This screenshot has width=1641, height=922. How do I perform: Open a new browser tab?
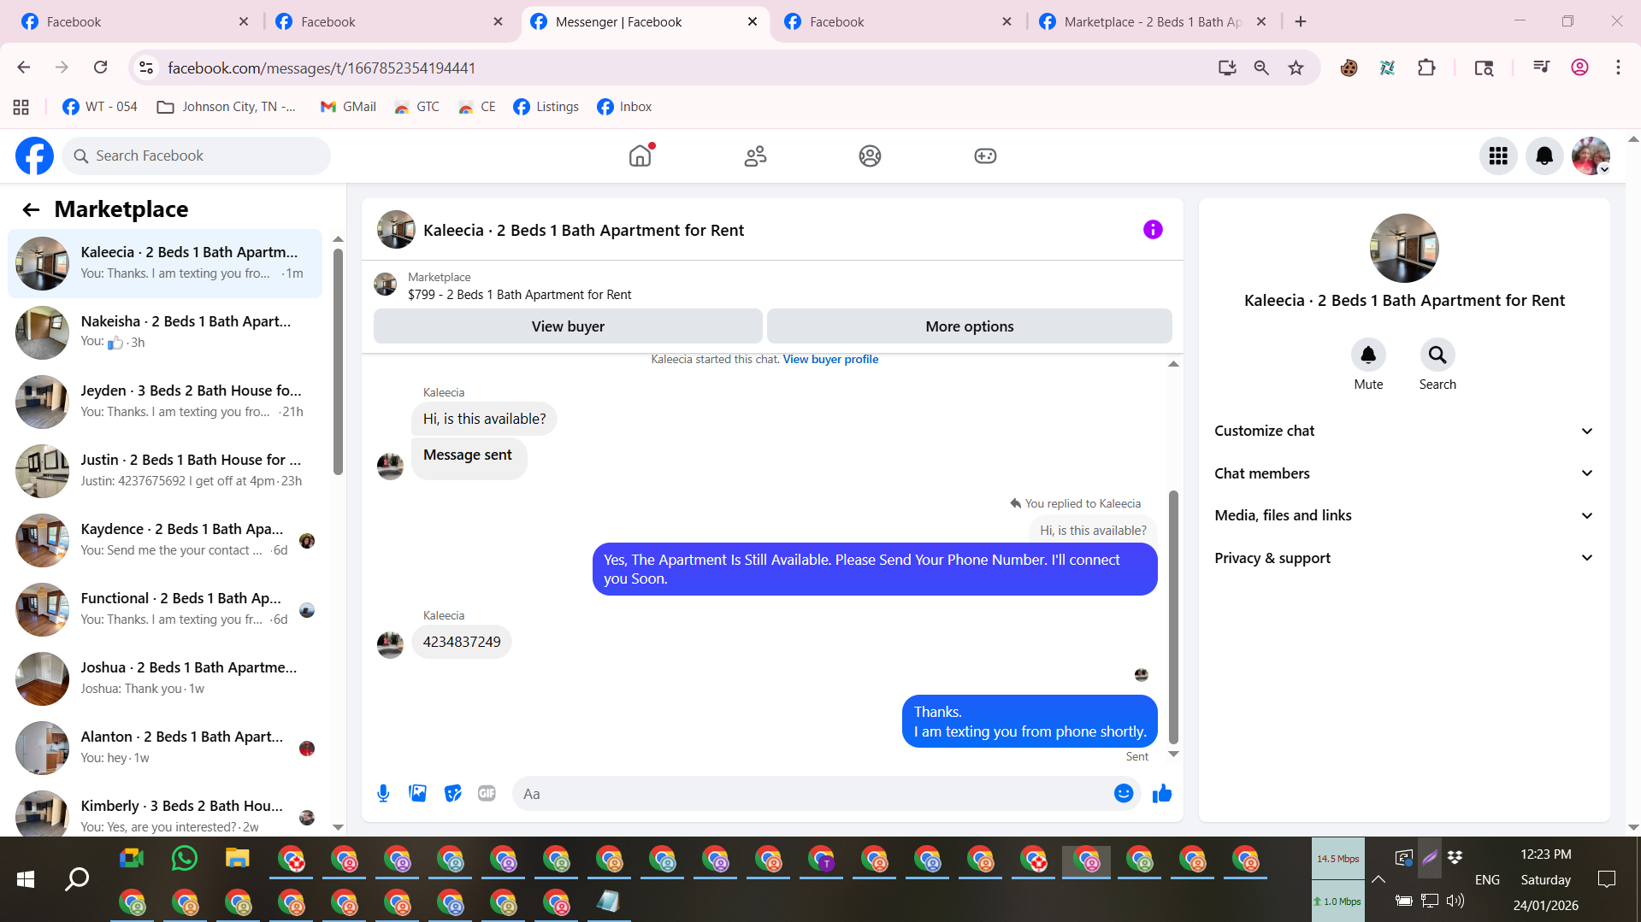(1301, 22)
